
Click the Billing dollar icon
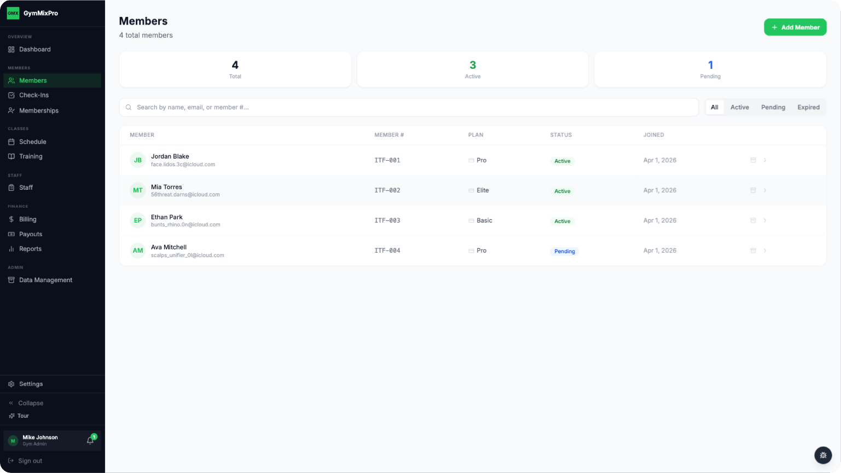click(11, 219)
